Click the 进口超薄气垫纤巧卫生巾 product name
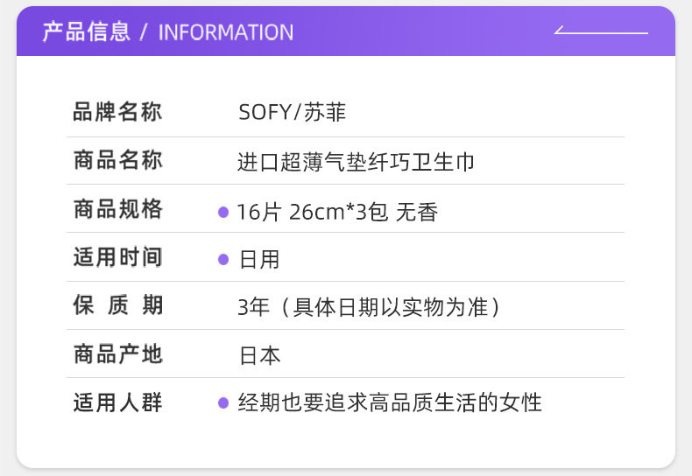This screenshot has height=476, width=692. pos(357,162)
